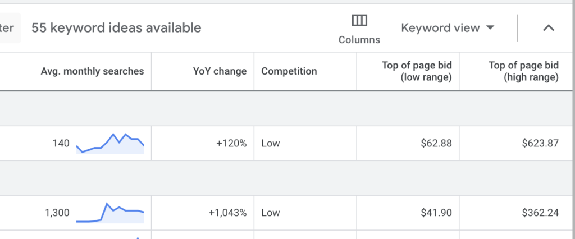Viewport: 575px width, 239px height.
Task: Sort by YoY change column header
Action: 220,71
